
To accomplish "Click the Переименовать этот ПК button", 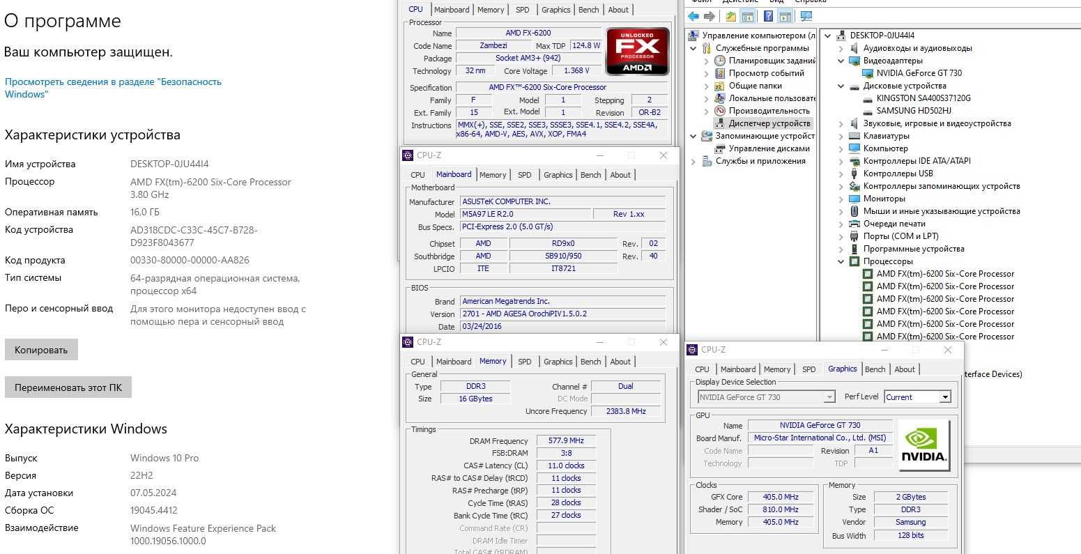I will pos(68,387).
